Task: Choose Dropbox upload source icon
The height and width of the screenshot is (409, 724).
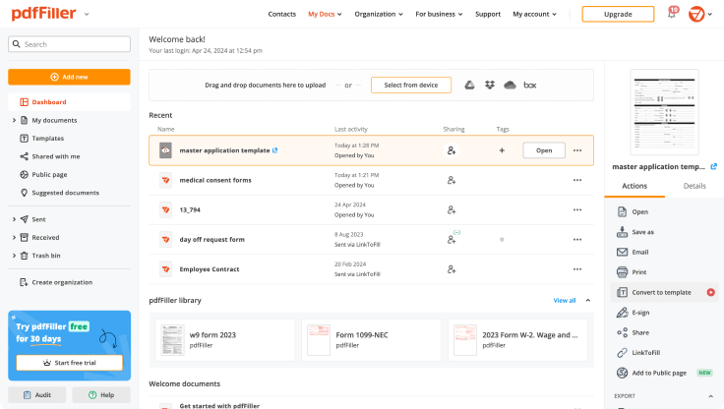Action: 489,86
